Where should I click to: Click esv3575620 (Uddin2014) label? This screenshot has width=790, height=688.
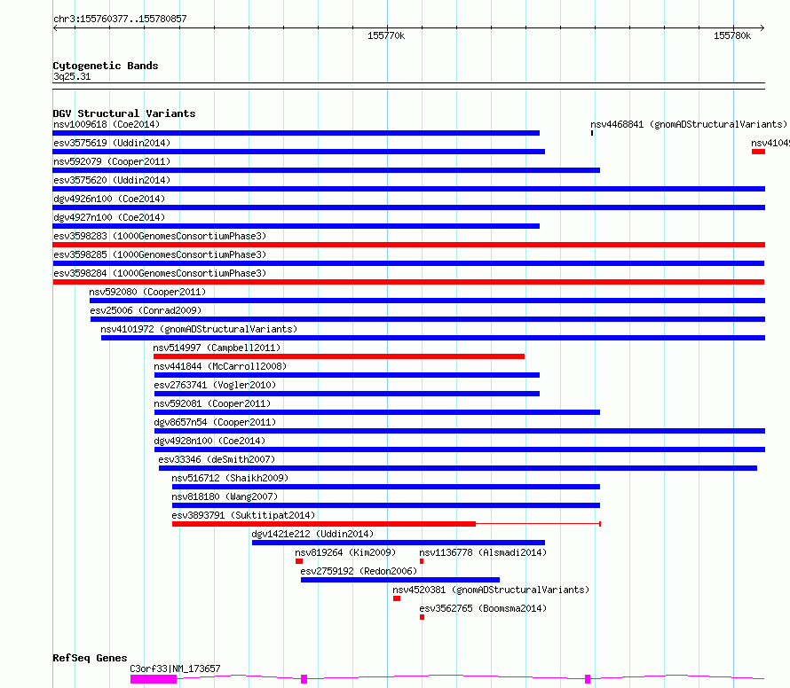112,180
